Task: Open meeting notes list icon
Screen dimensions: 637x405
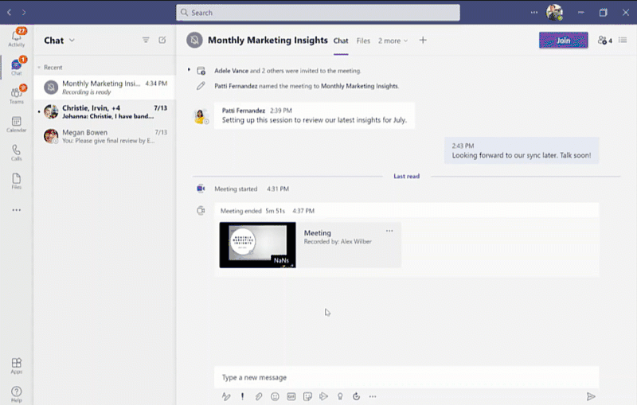Action: point(623,40)
